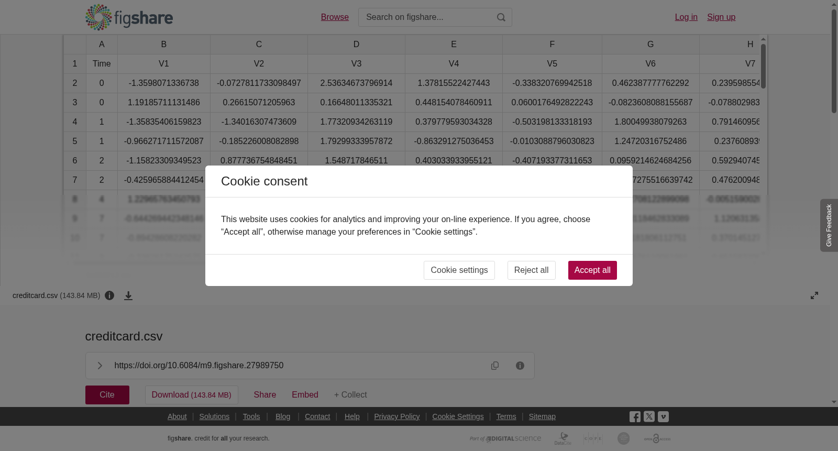Click cell value -1.3598071336738
Viewport: 838px width, 451px height.
[x=164, y=83]
